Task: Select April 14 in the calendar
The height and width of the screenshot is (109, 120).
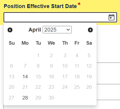Action: tap(25, 77)
